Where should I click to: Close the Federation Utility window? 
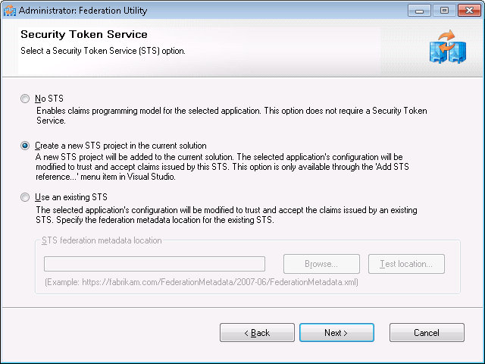(x=467, y=11)
